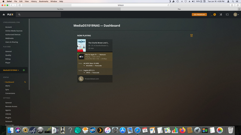Open the MKV app in the dock

click(93, 130)
